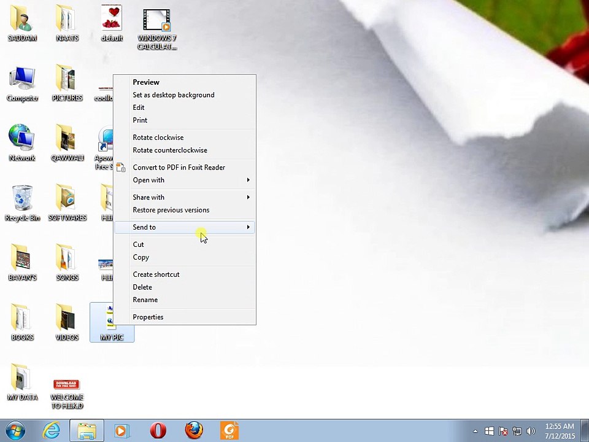Choose Preview from the context menu
Image resolution: width=589 pixels, height=442 pixels.
pyautogui.click(x=185, y=82)
